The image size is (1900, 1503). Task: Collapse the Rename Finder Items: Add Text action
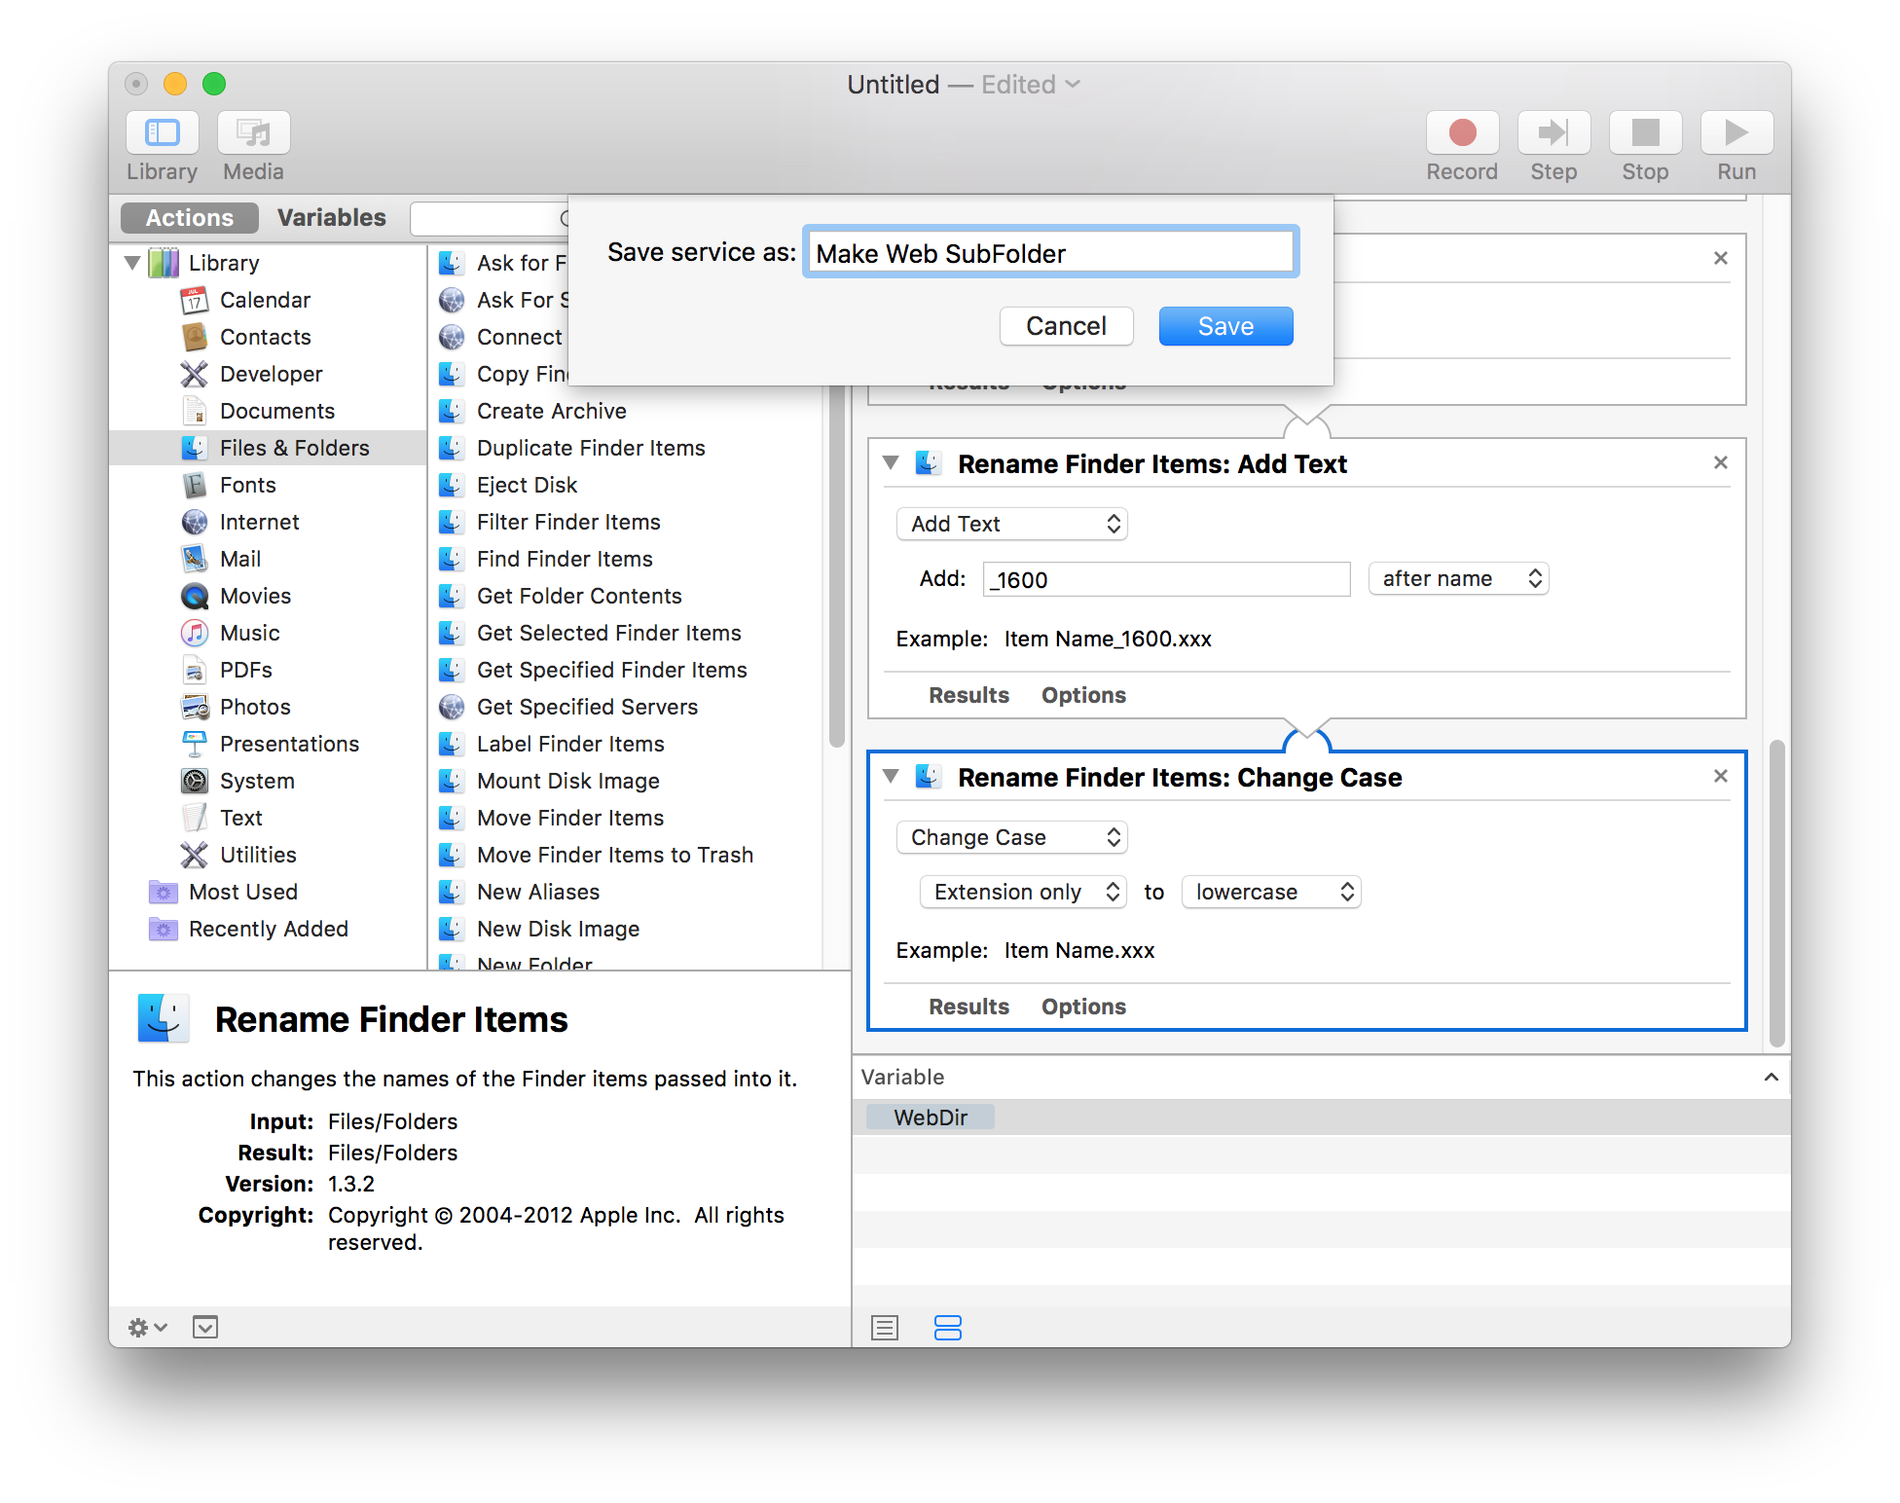(x=891, y=463)
